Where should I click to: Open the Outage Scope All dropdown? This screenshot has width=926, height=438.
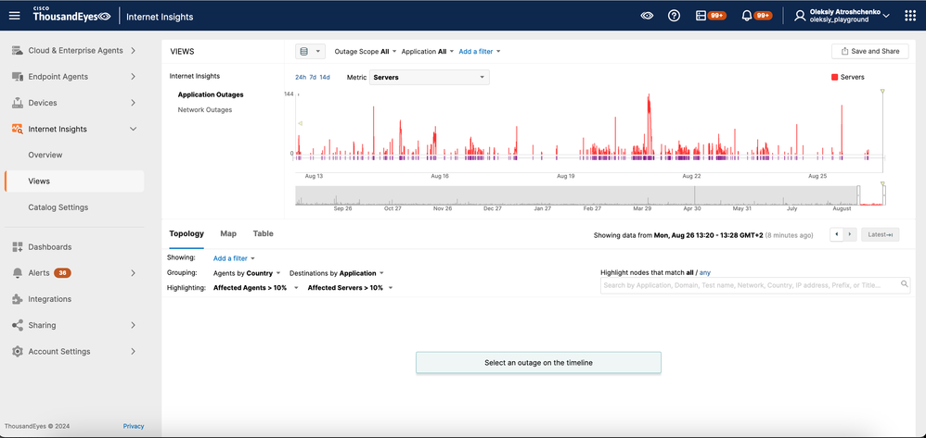click(366, 51)
